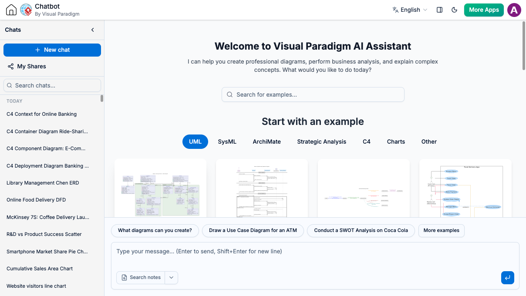The width and height of the screenshot is (526, 296).
Task: Open the Strategic Analysis tab
Action: pyautogui.click(x=322, y=142)
